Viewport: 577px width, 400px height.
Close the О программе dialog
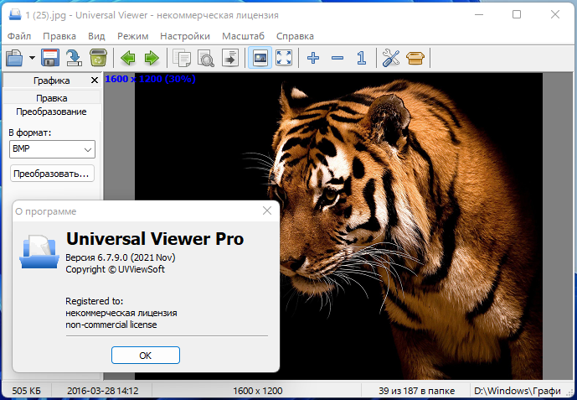pos(267,210)
